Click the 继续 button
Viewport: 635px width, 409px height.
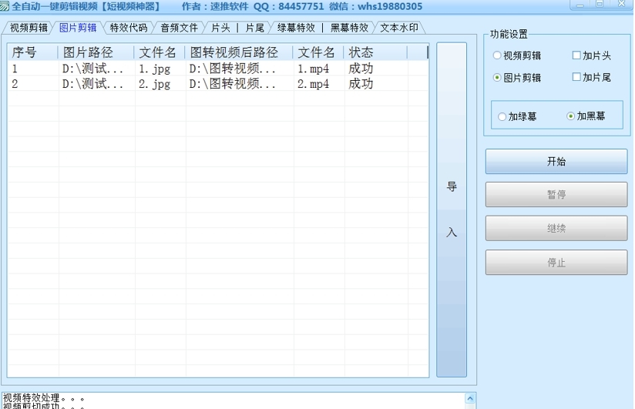pyautogui.click(x=556, y=229)
